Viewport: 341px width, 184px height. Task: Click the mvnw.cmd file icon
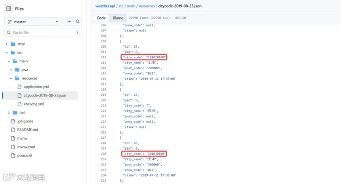(x=13, y=147)
